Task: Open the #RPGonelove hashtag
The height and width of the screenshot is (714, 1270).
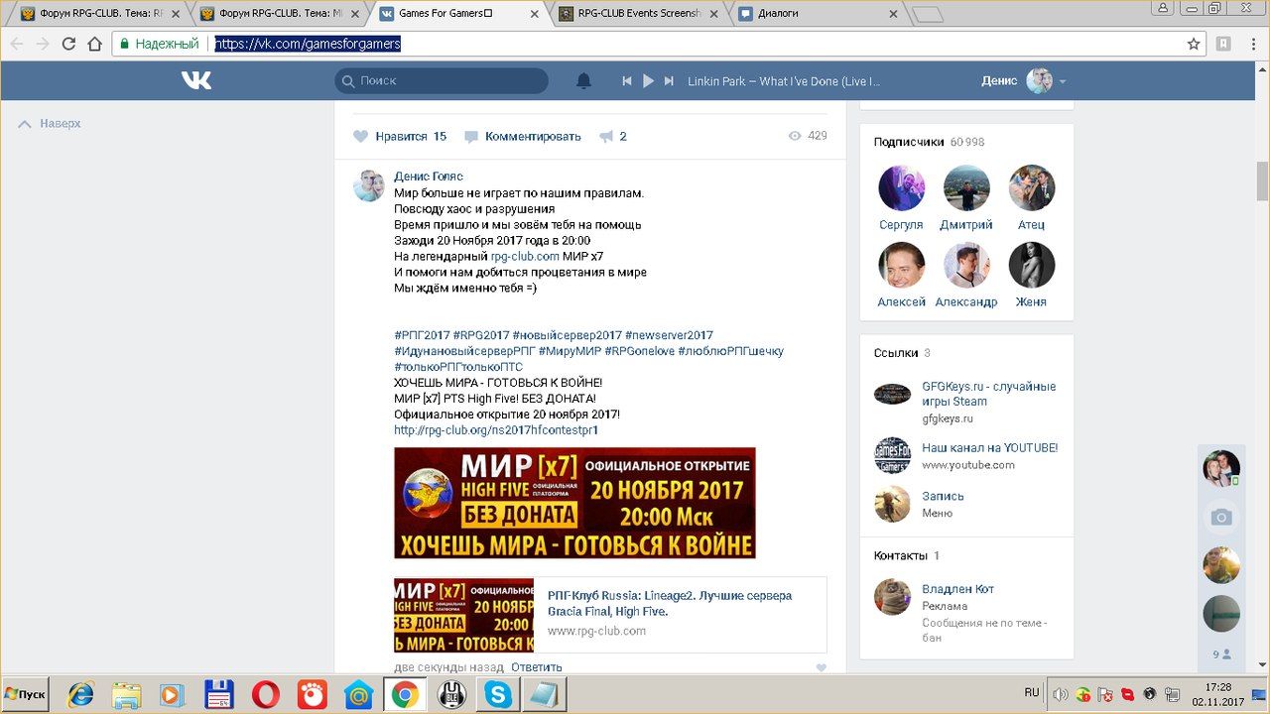Action: pyautogui.click(x=639, y=351)
